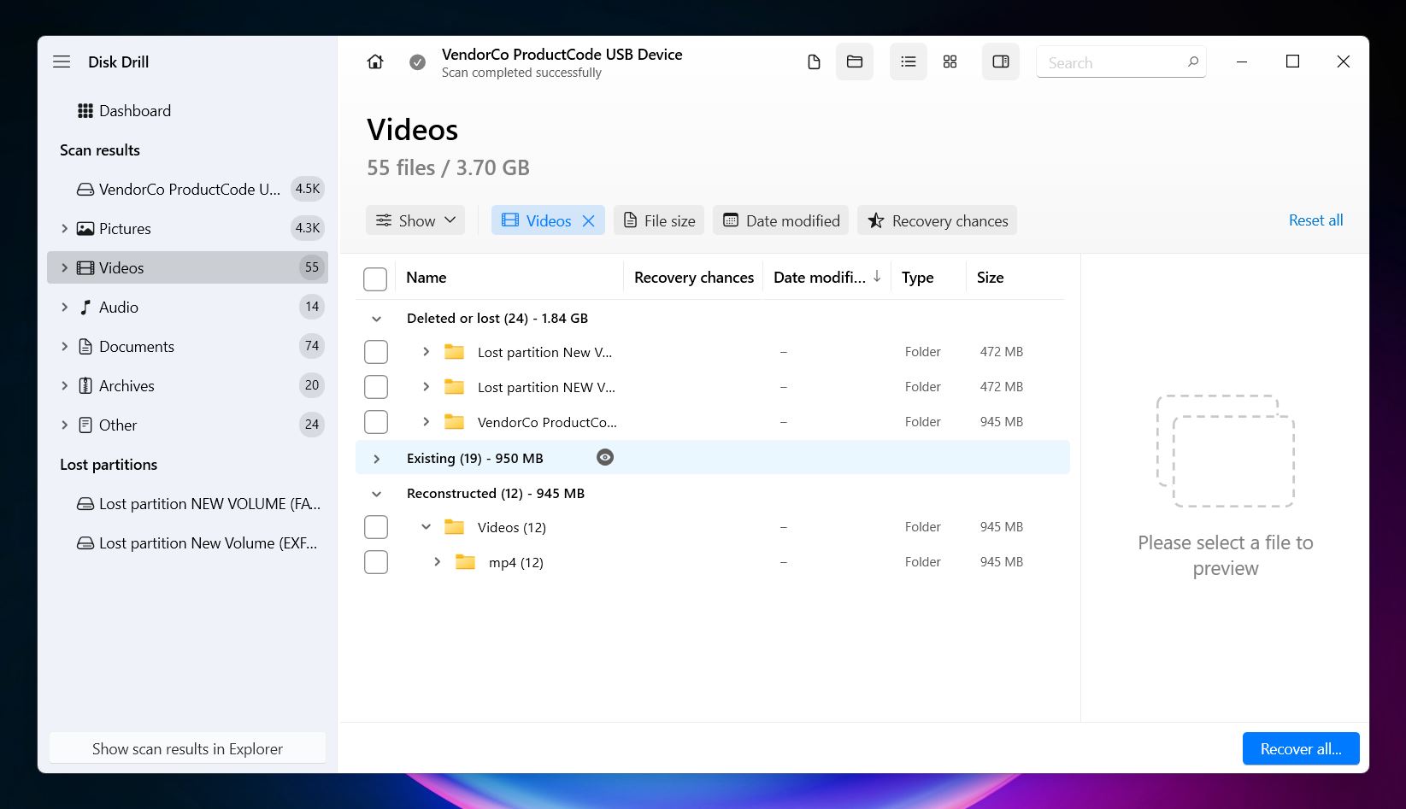Click the Lost partition NEW VOLUME drive icon

[85, 503]
